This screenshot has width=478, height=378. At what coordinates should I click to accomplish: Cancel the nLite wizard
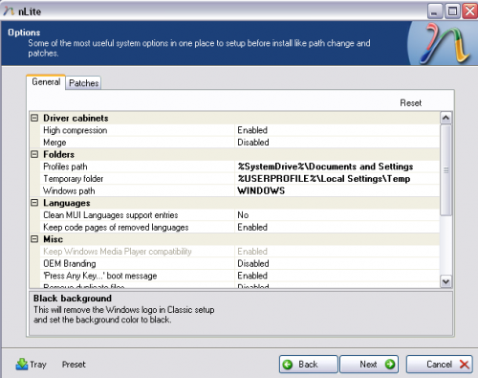[x=439, y=364]
